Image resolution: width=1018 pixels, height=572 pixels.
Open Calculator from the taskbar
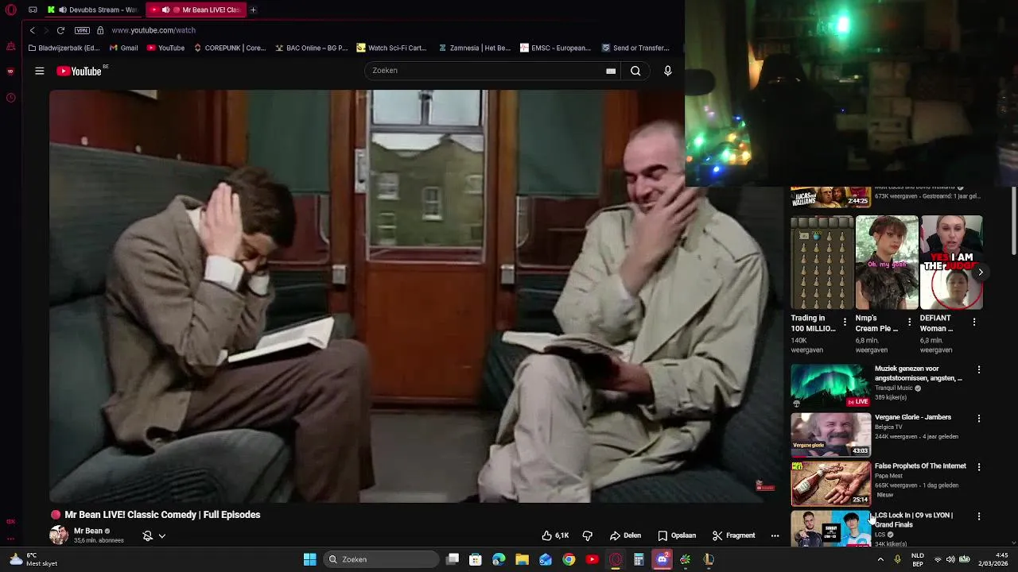pyautogui.click(x=639, y=559)
